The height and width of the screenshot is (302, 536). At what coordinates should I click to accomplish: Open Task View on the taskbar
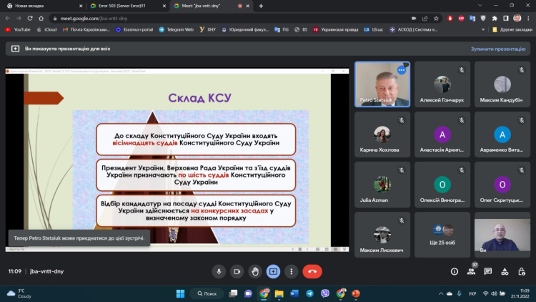coord(233,293)
